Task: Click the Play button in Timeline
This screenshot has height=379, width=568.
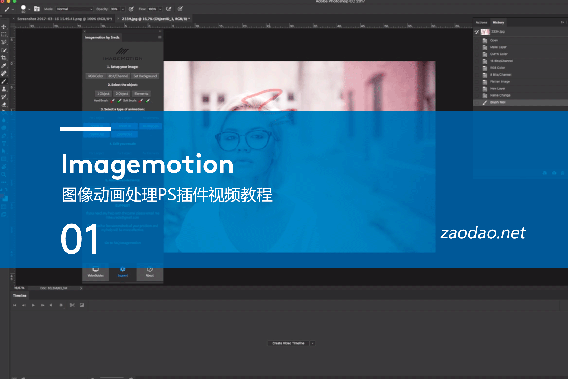Action: pyautogui.click(x=33, y=305)
